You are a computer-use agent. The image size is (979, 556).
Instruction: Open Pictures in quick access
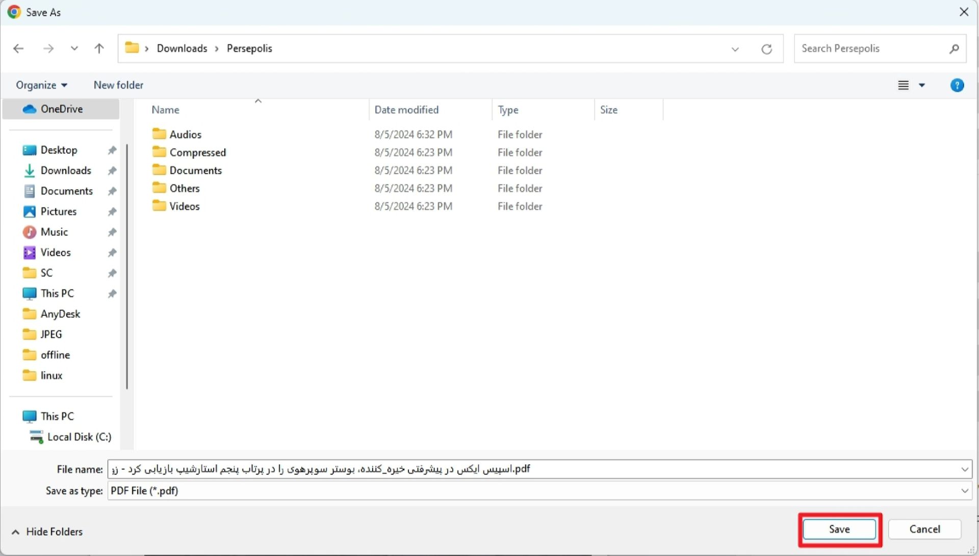pyautogui.click(x=58, y=211)
